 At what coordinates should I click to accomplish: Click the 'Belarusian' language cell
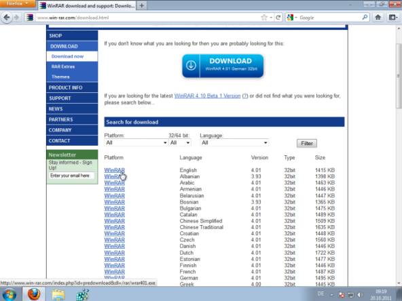coord(191,196)
